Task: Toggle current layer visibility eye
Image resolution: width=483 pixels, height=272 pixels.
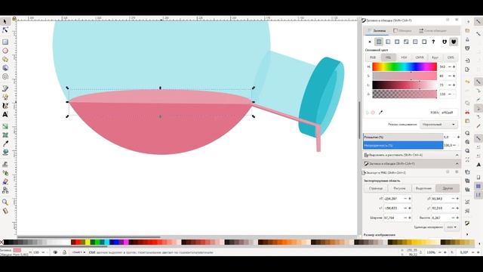Action: (55, 252)
